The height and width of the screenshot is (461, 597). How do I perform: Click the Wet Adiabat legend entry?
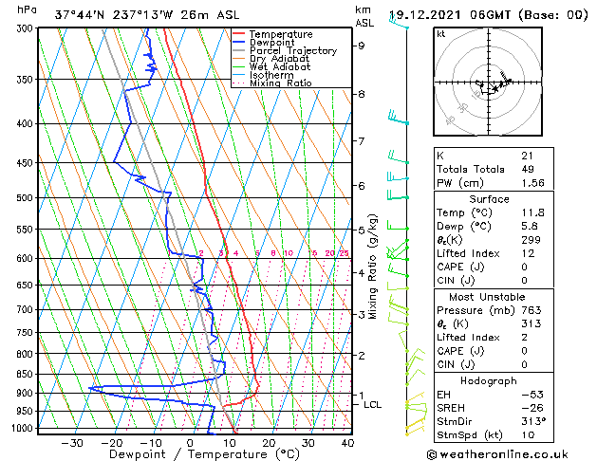click(x=271, y=67)
